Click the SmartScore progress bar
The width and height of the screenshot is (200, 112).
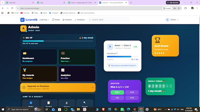(122, 56)
